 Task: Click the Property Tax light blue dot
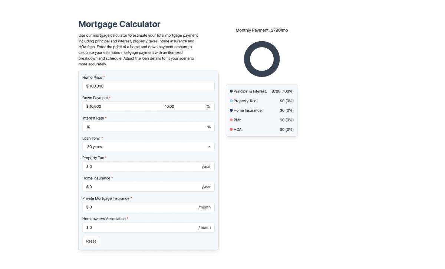(x=231, y=101)
